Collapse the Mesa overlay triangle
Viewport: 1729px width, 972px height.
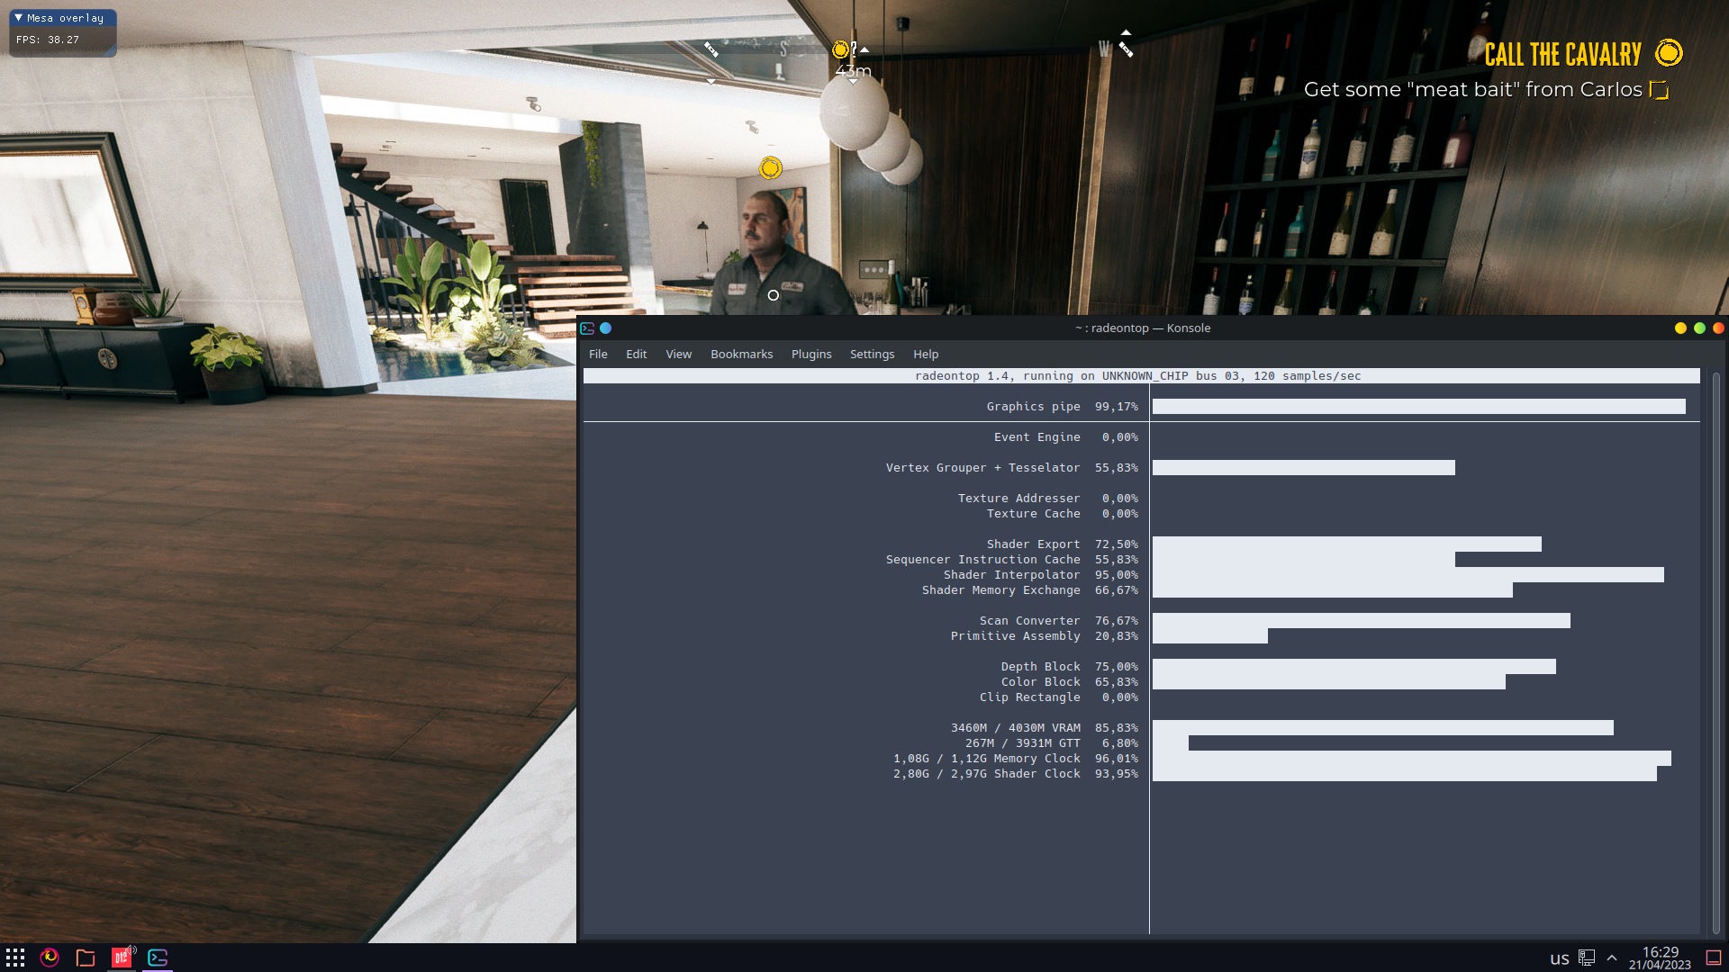pyautogui.click(x=18, y=18)
